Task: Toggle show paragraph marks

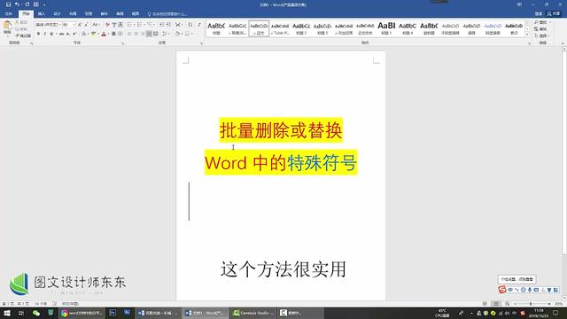Action: click(x=198, y=25)
